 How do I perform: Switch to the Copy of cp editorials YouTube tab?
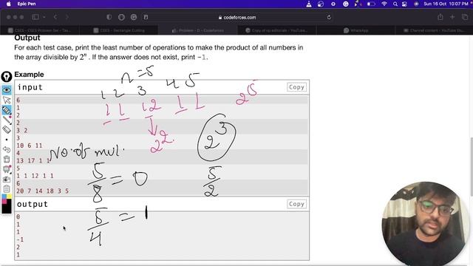tap(277, 30)
